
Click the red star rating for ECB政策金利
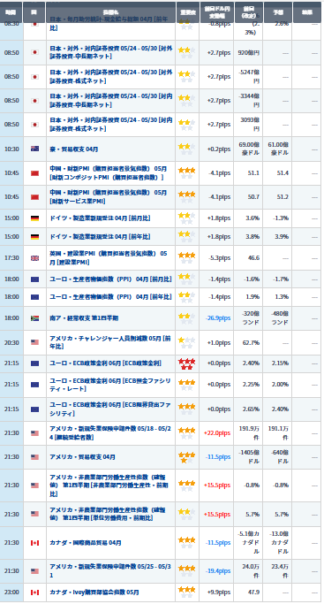coord(187,363)
